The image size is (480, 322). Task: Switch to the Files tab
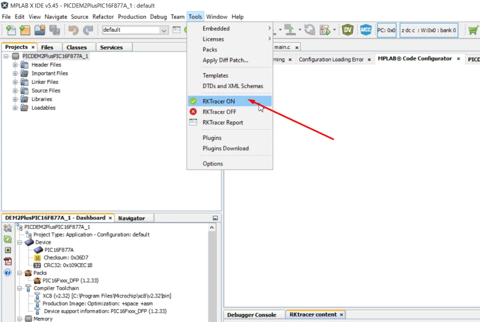[x=47, y=47]
